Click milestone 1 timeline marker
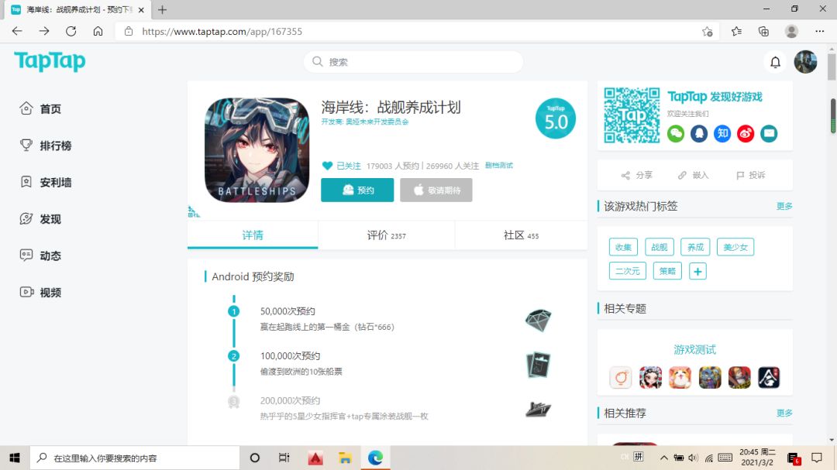 pyautogui.click(x=234, y=311)
